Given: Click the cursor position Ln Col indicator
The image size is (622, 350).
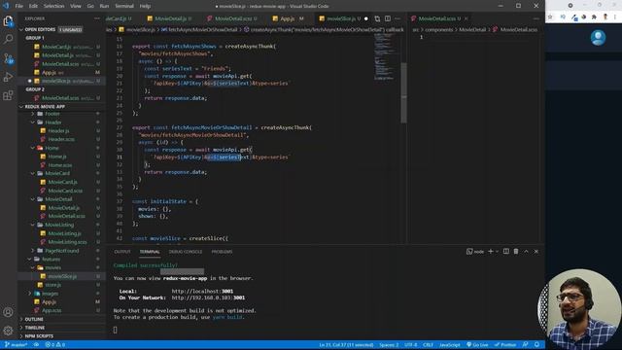Looking at the screenshot, I should (346, 344).
